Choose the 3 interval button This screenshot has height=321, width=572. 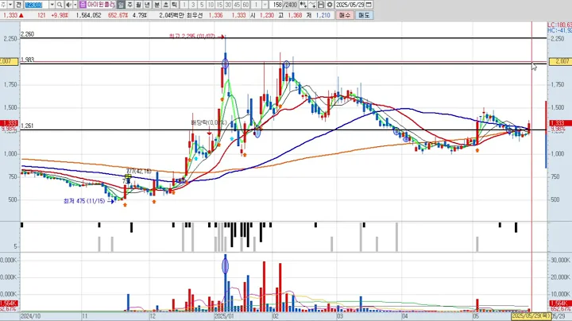click(193, 5)
